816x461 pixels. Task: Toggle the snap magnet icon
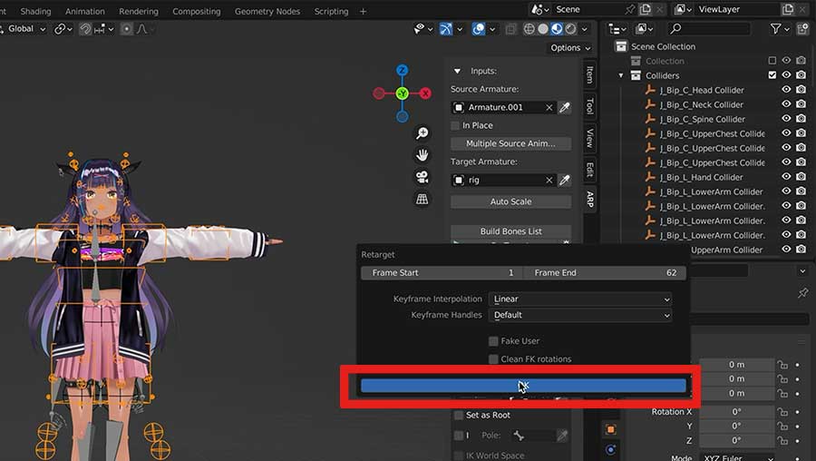point(85,29)
